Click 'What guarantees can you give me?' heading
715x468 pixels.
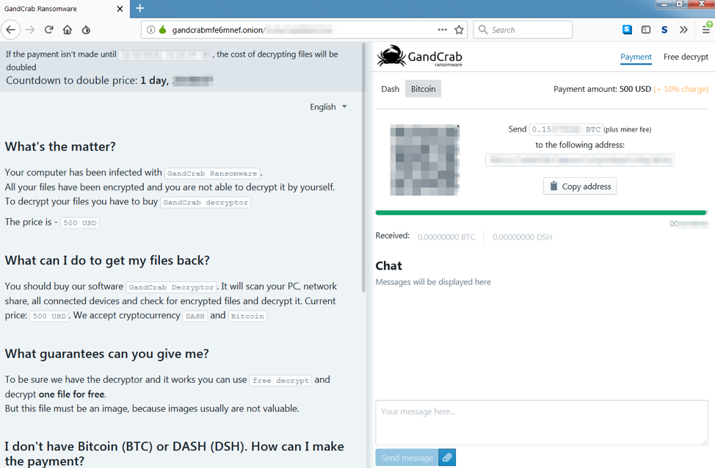tap(106, 354)
